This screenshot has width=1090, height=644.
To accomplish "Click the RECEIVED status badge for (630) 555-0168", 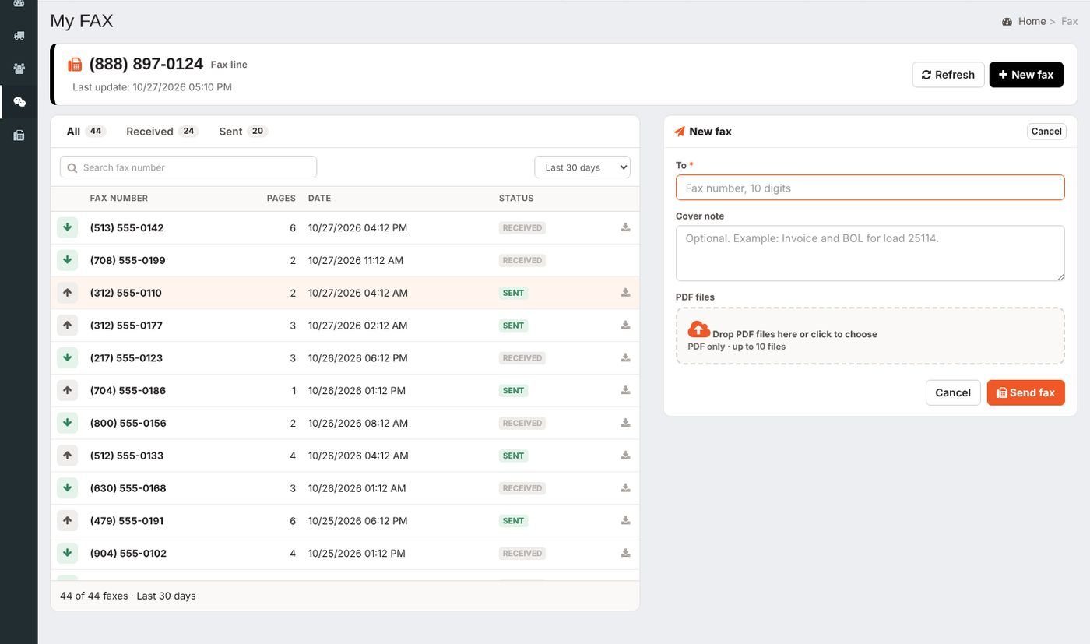I will click(x=522, y=488).
